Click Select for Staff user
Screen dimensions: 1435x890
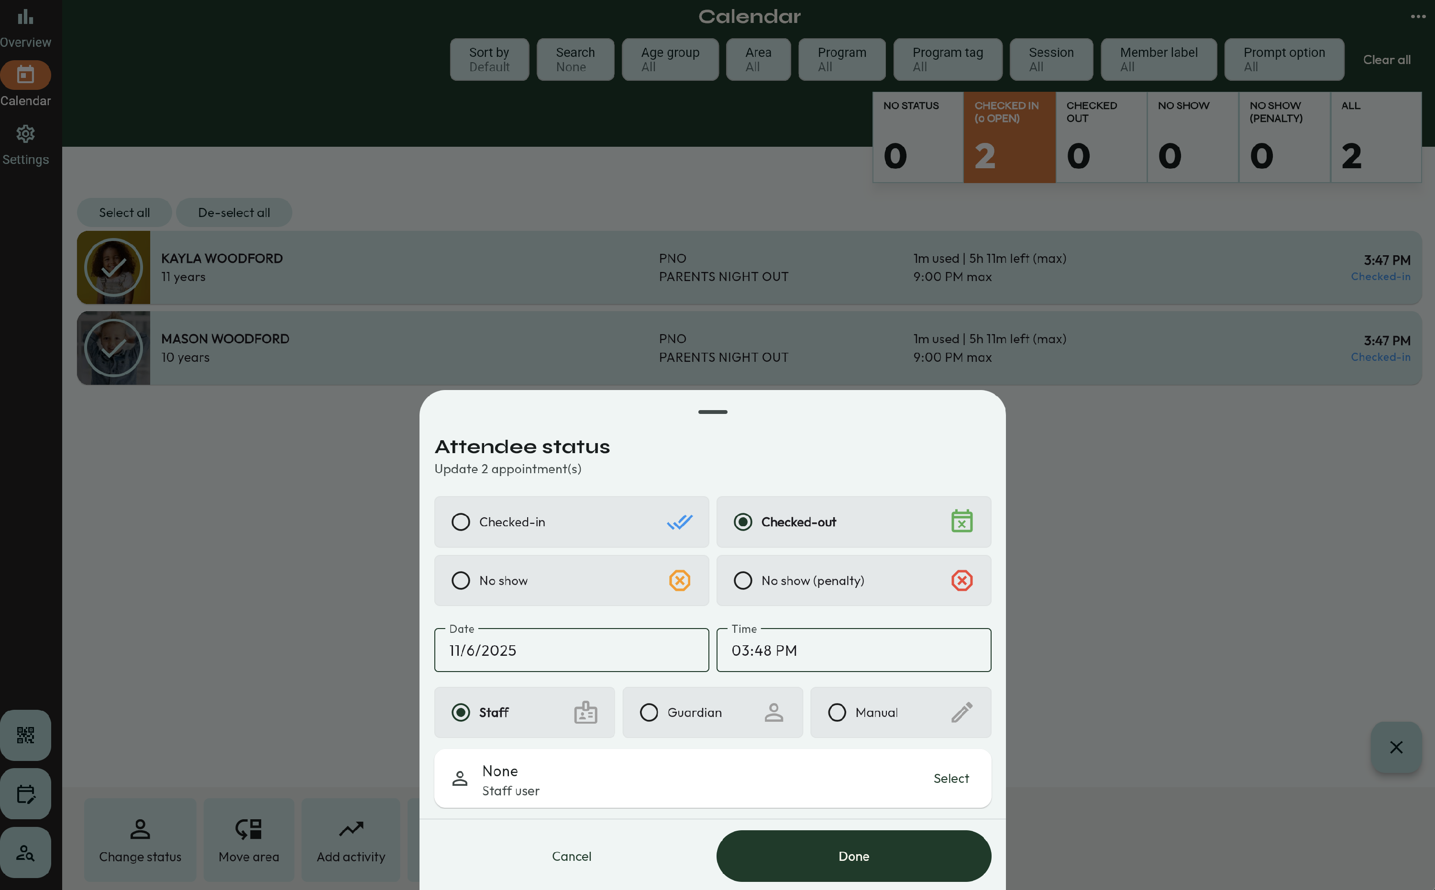[951, 778]
